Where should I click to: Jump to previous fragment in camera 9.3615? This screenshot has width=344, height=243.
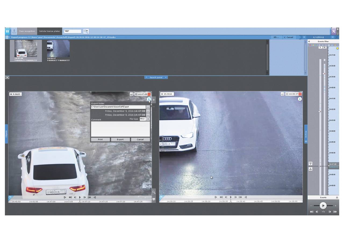click(70, 197)
